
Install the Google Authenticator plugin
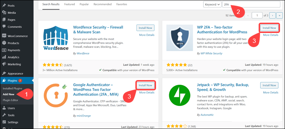pos(145,85)
